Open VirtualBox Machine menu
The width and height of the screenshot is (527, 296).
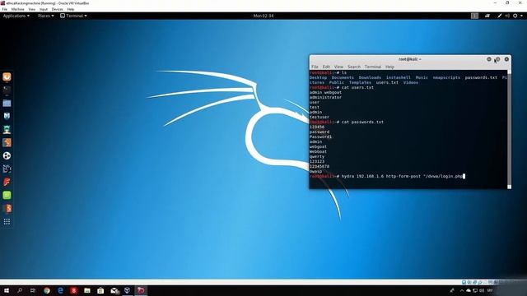pos(17,9)
